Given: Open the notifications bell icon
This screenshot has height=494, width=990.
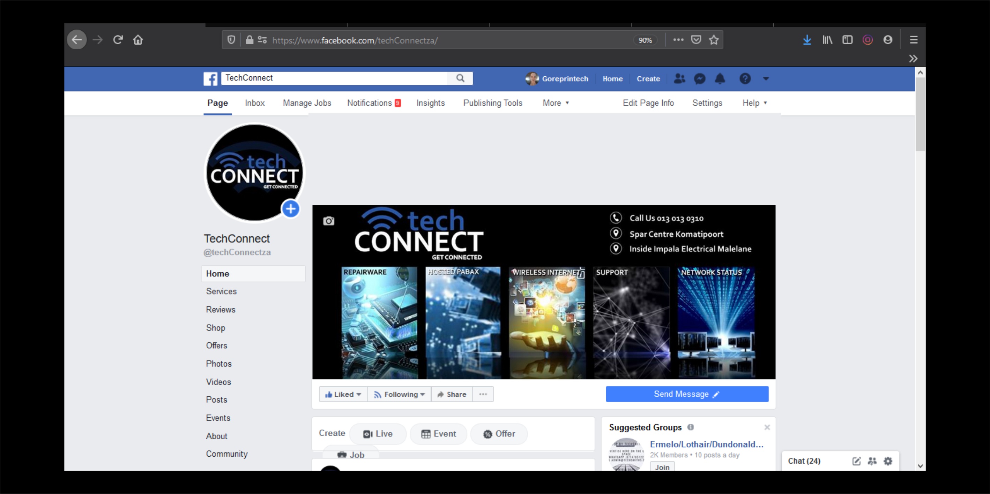Looking at the screenshot, I should point(720,79).
